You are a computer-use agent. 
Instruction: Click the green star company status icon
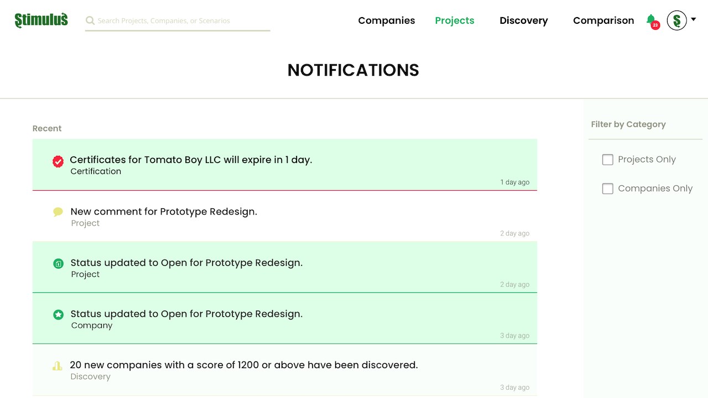58,315
